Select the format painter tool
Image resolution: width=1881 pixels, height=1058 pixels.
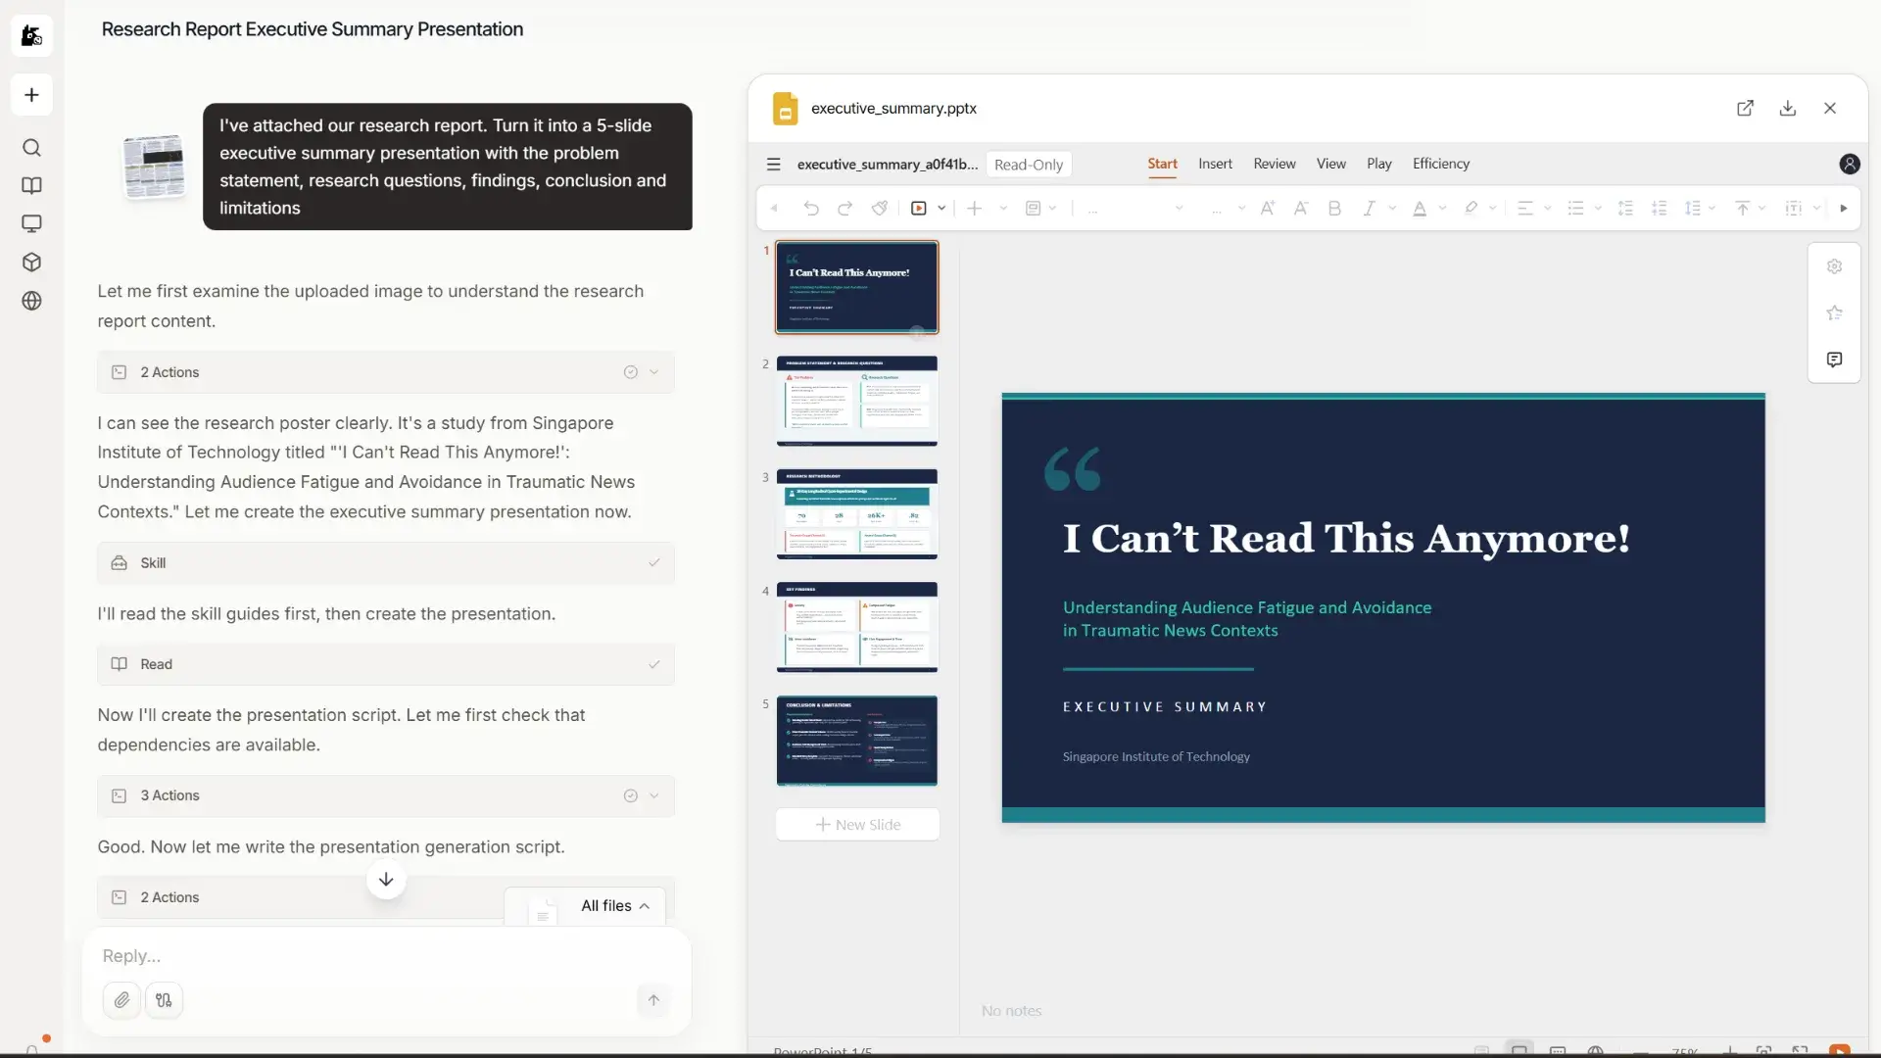(880, 209)
